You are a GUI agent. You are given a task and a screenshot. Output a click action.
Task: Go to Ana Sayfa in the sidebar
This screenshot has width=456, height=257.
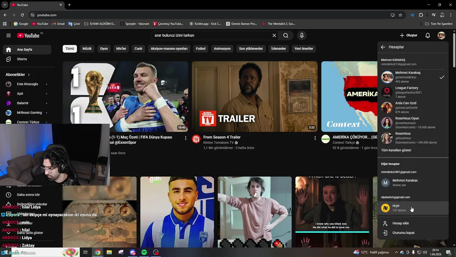(x=27, y=50)
